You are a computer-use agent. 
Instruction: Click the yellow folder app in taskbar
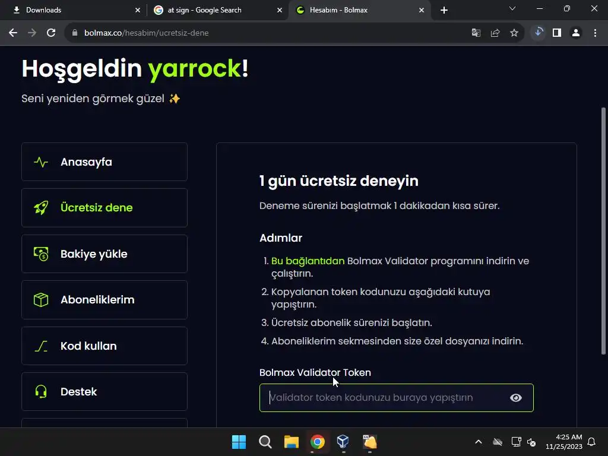click(x=369, y=442)
